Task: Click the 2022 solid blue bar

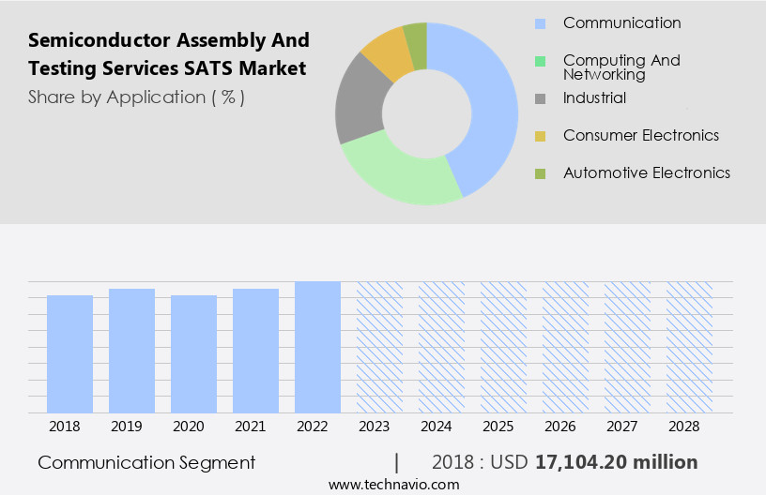Action: coord(317,347)
